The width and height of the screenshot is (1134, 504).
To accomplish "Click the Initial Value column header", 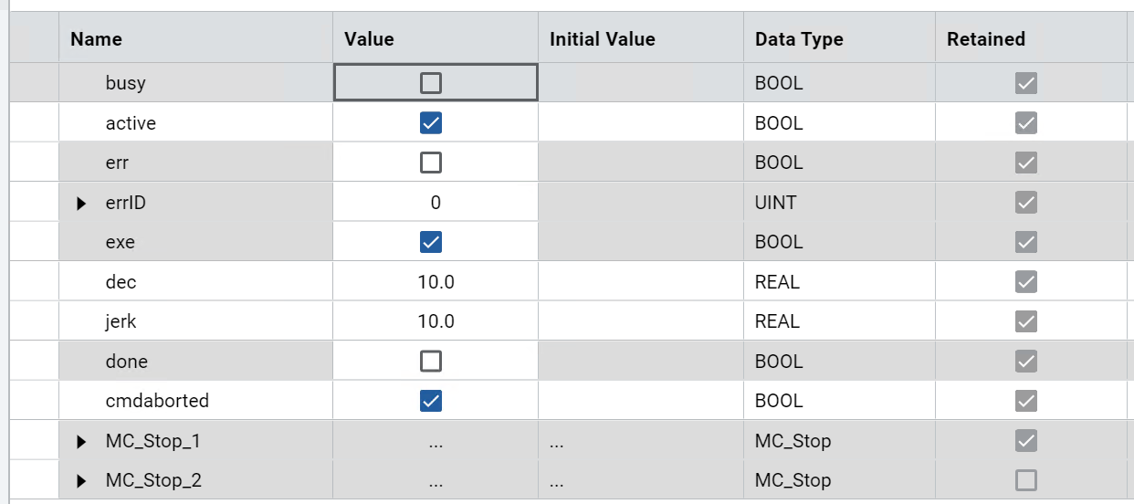I will 603,39.
